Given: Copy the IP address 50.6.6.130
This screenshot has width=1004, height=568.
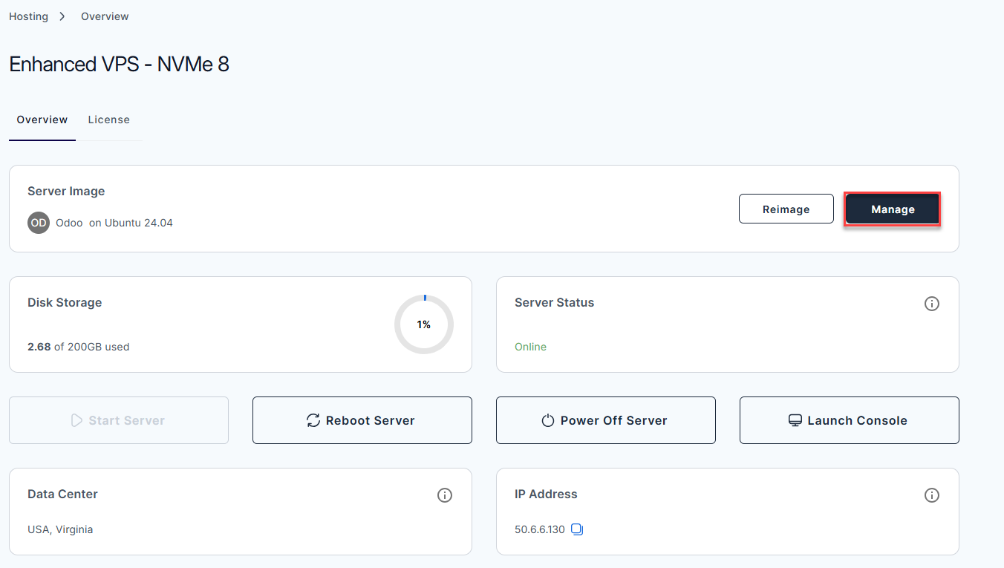Looking at the screenshot, I should tap(577, 529).
